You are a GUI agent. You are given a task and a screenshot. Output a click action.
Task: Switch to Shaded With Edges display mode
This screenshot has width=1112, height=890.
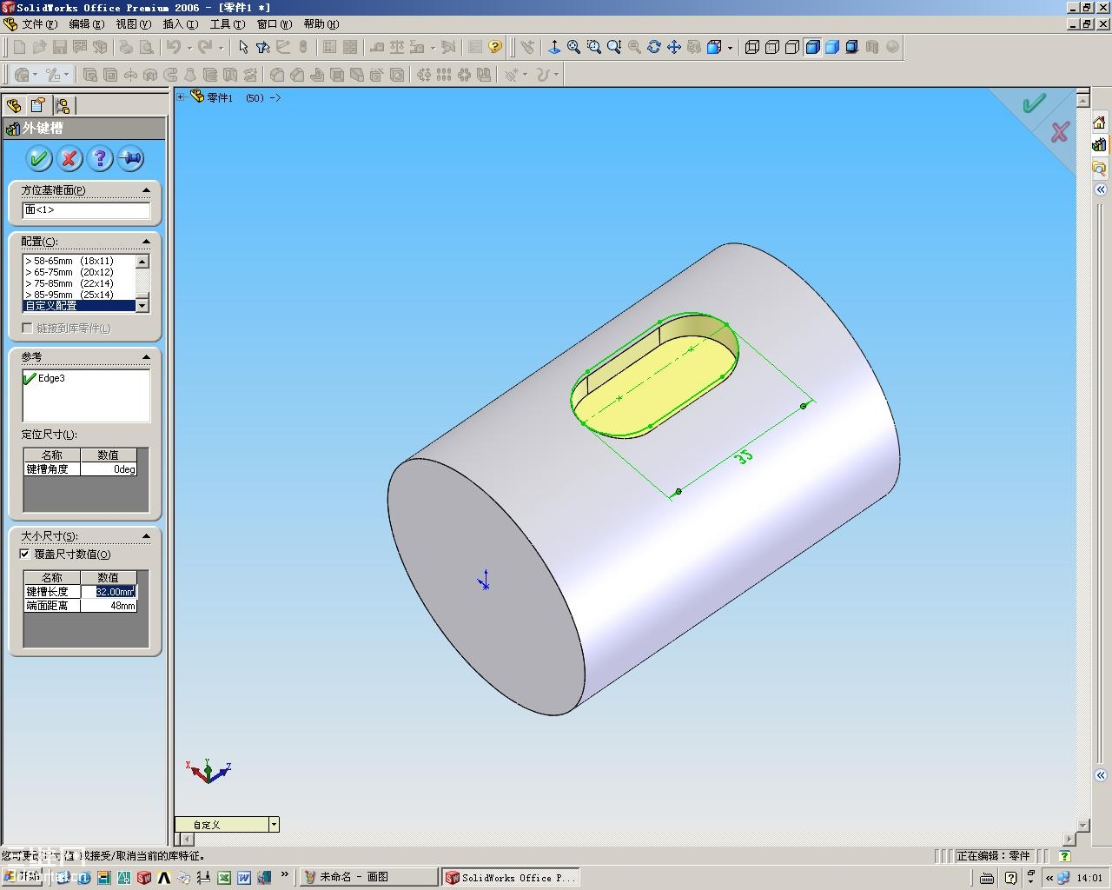coord(813,47)
